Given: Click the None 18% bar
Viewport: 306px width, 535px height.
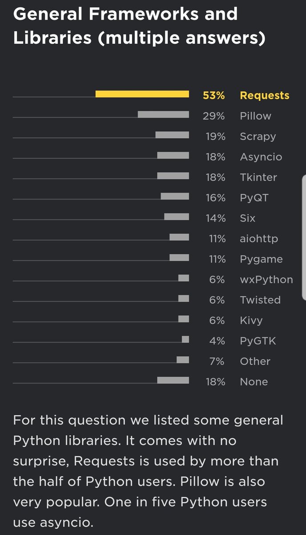Looking at the screenshot, I should (173, 380).
